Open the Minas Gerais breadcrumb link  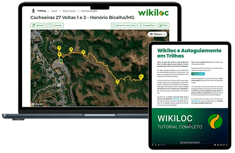(x=69, y=11)
